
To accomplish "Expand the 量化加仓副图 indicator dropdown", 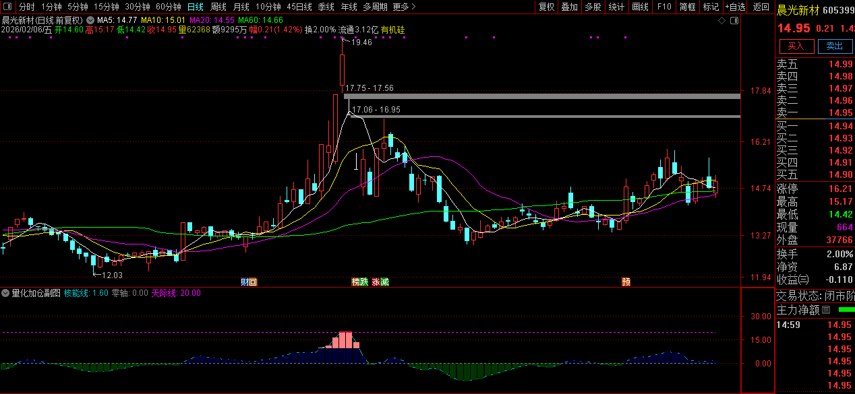I will click(5, 294).
